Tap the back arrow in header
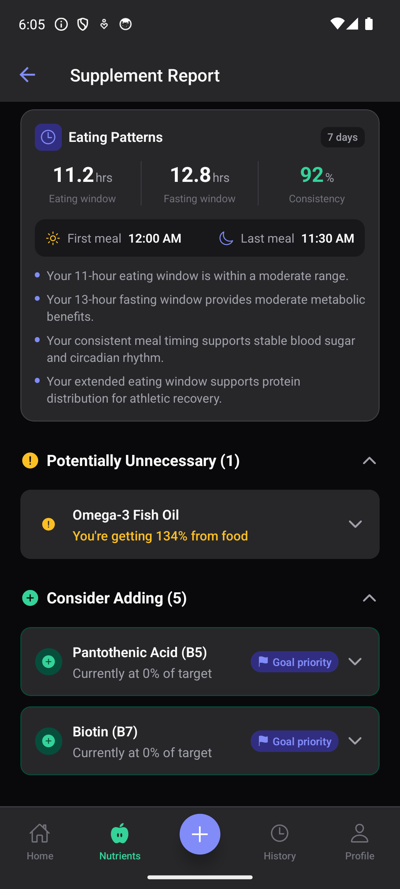This screenshot has width=400, height=889. coord(27,75)
